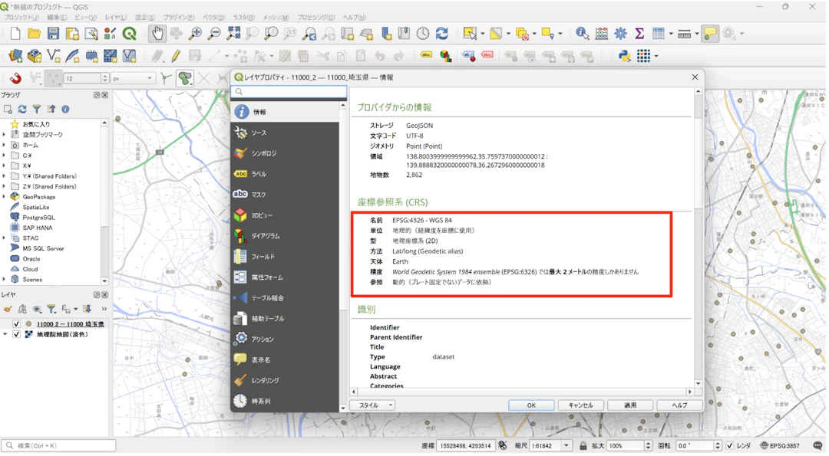
Task: Click the 検索 (Ctrl+K) locator field
Action: (58, 446)
